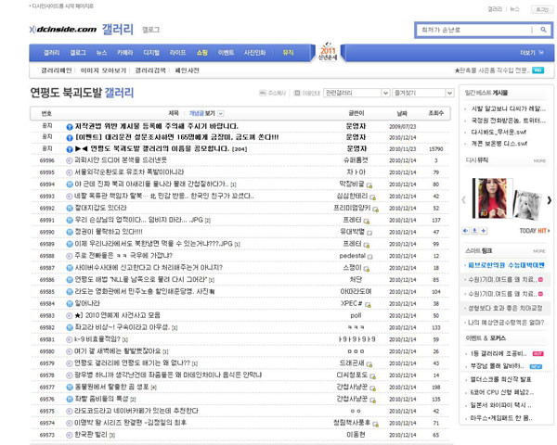This screenshot has width=557, height=445.
Task: Click the blue plus icon under albums
Action: click(x=484, y=231)
